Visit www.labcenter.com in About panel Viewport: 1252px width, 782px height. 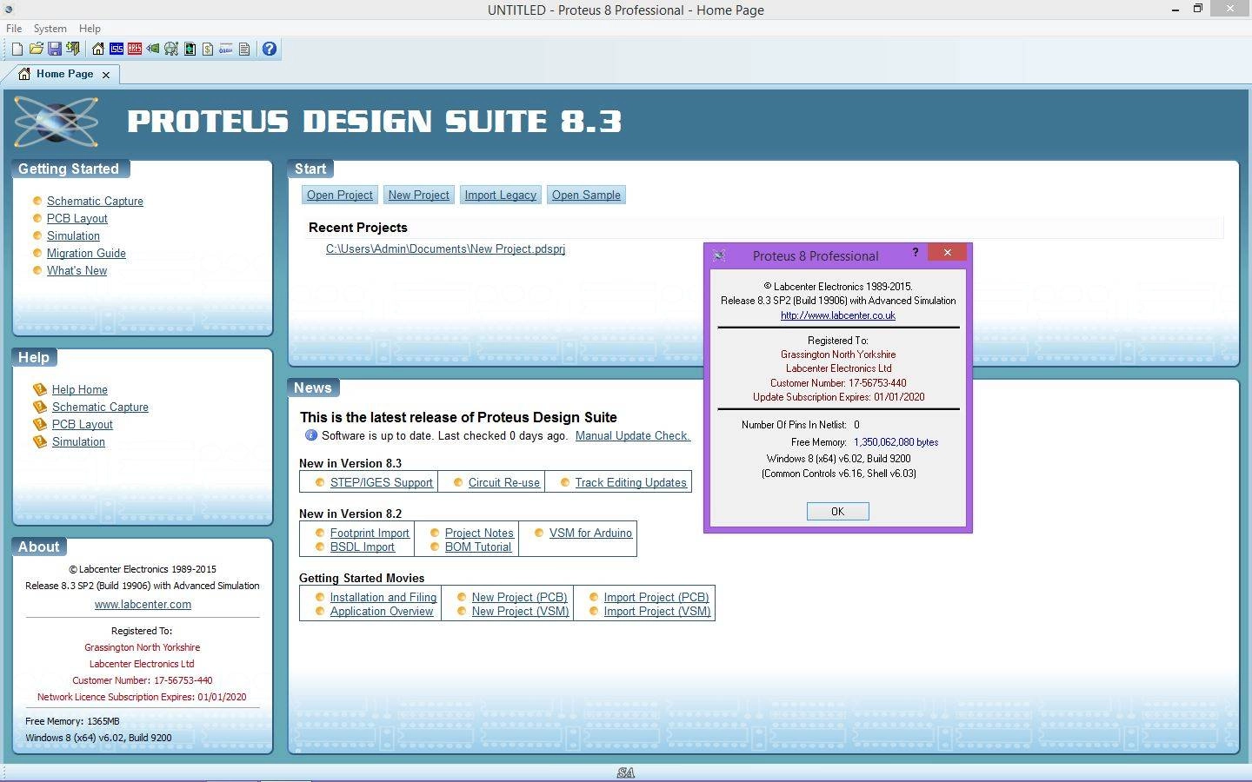click(143, 604)
